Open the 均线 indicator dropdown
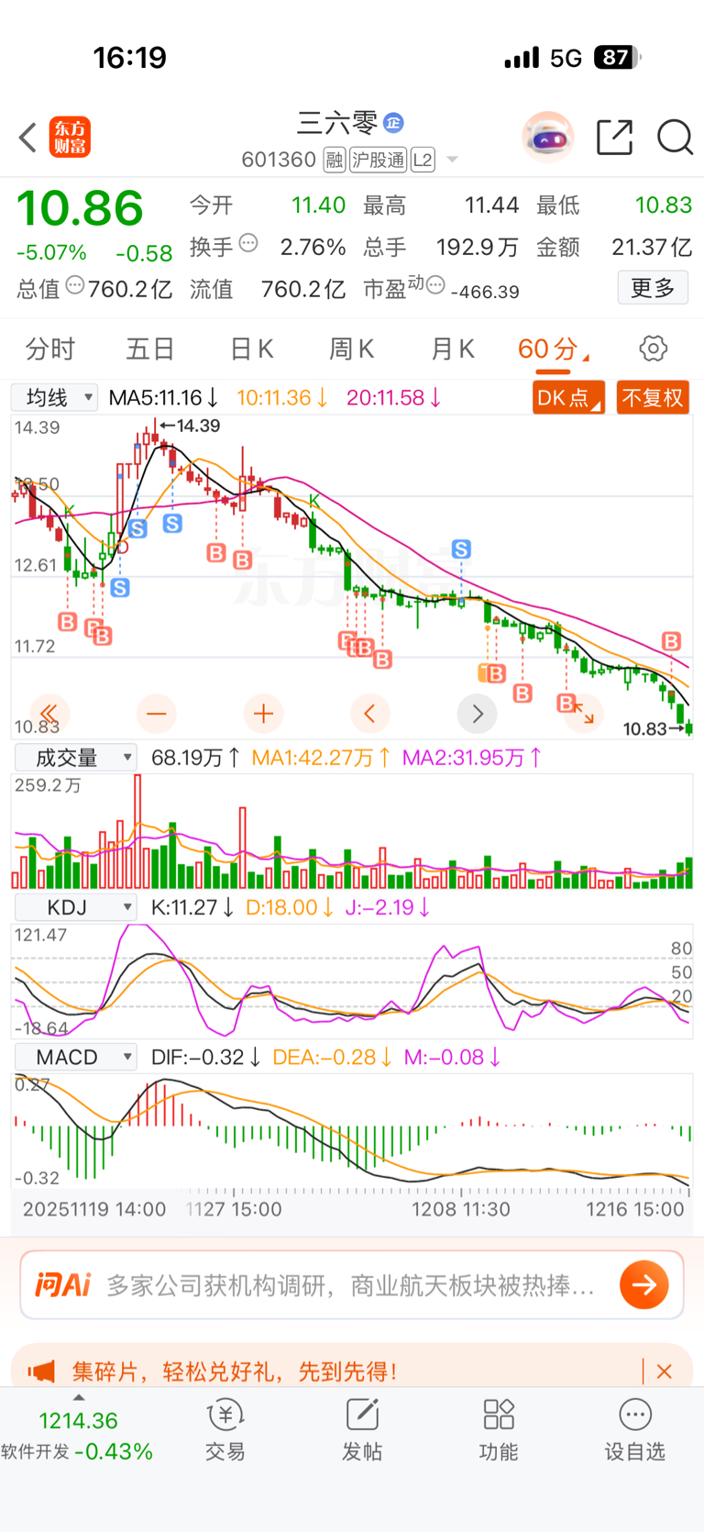 [54, 397]
